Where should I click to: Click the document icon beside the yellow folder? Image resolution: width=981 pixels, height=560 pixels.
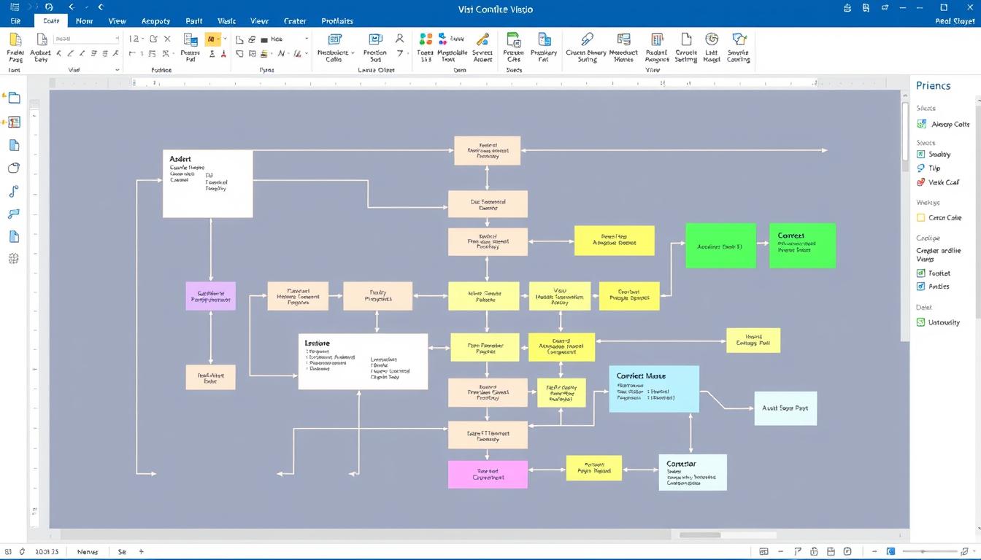coord(41,40)
